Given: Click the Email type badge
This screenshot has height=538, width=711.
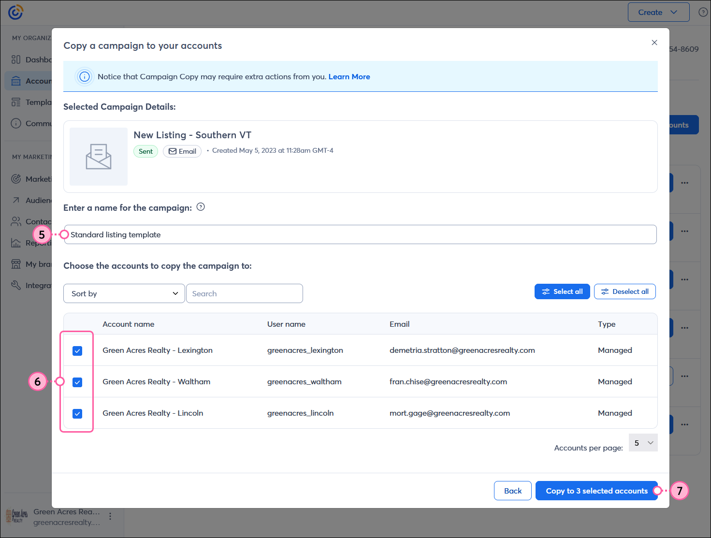Looking at the screenshot, I should [182, 151].
